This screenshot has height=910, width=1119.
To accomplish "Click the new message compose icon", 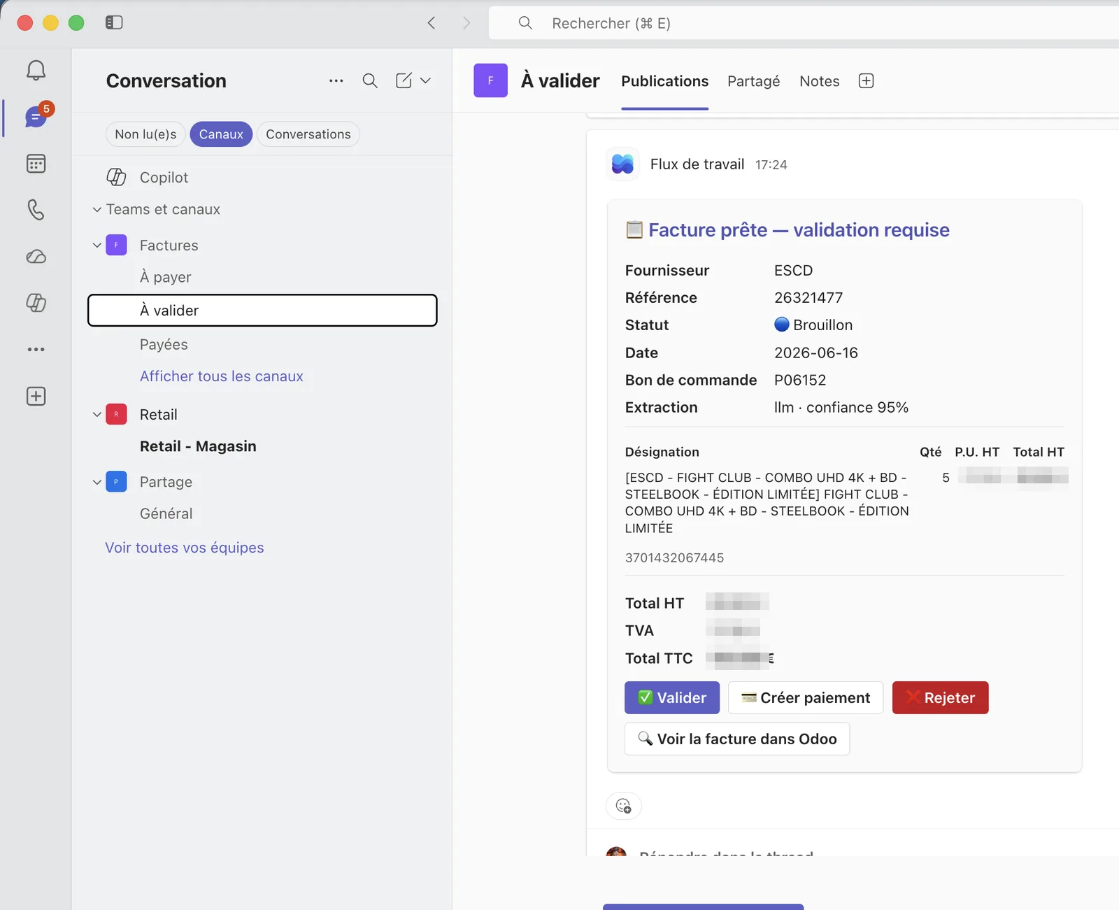I will pos(404,80).
